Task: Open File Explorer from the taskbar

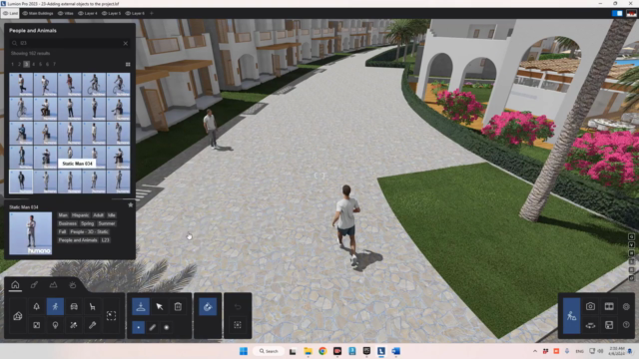Action: pyautogui.click(x=308, y=351)
